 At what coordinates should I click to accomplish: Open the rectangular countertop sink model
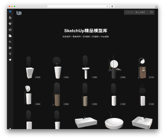pyautogui.click(x=86, y=121)
